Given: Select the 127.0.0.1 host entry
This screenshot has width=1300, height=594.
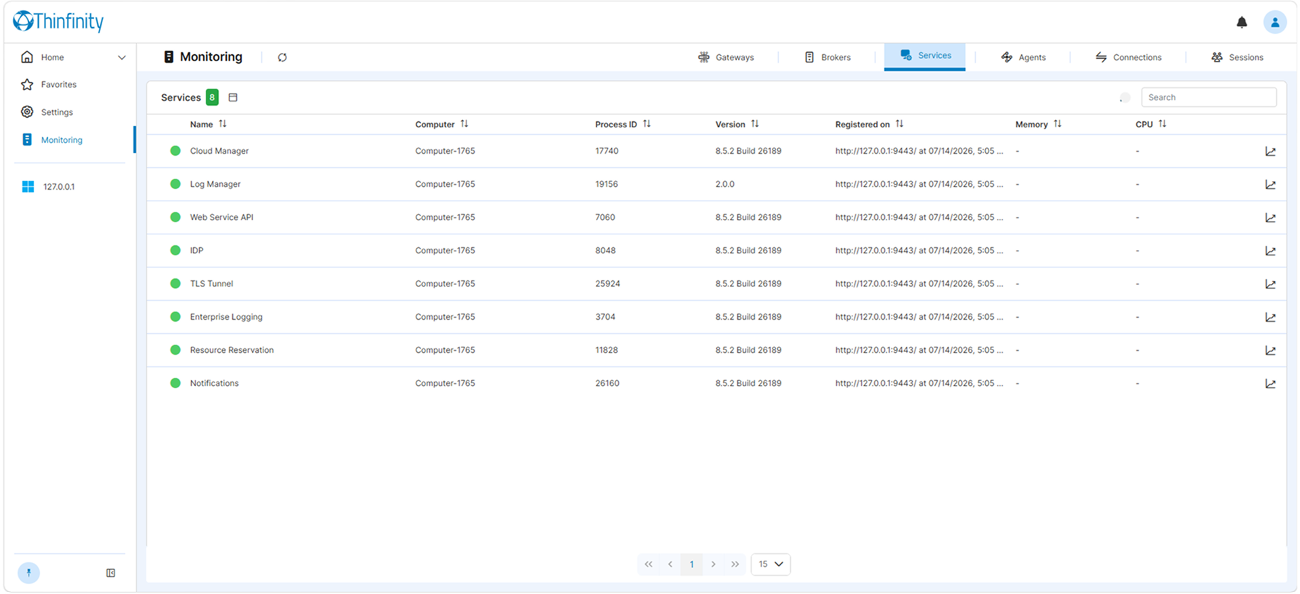Looking at the screenshot, I should point(59,187).
